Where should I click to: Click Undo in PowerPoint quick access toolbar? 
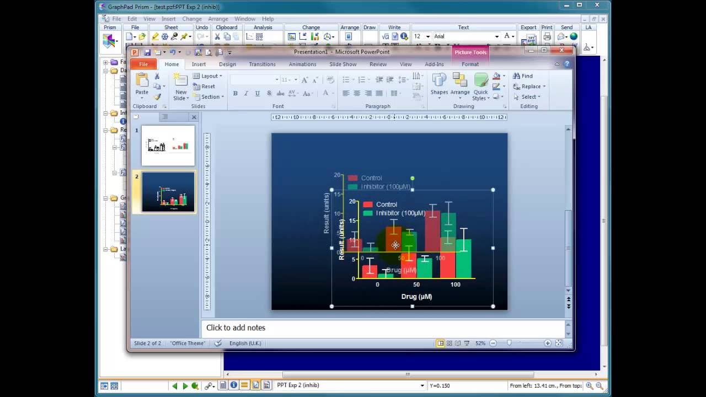(x=172, y=52)
